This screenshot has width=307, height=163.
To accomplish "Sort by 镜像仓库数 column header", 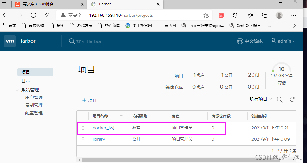I will click(221, 116).
